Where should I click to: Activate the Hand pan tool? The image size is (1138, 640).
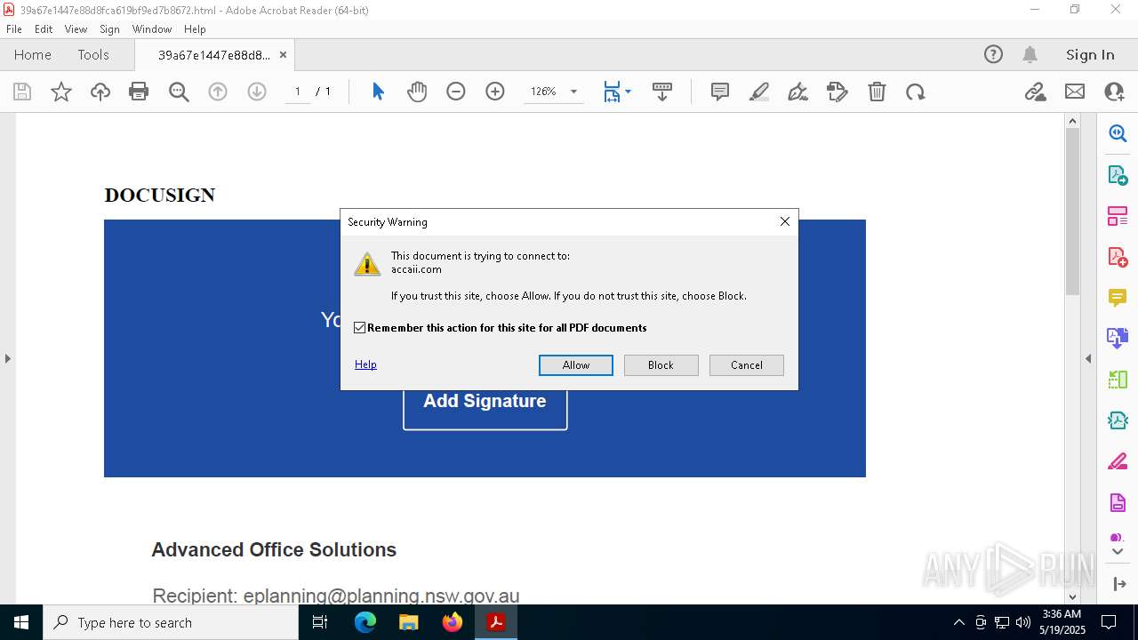417,92
